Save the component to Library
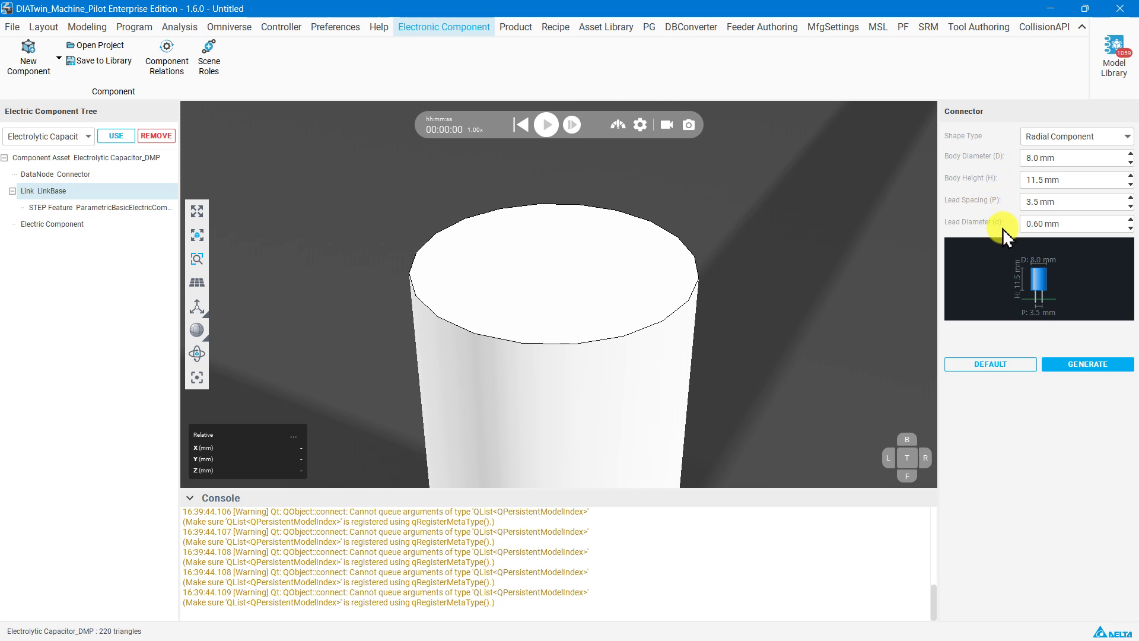The height and width of the screenshot is (641, 1139). [98, 61]
